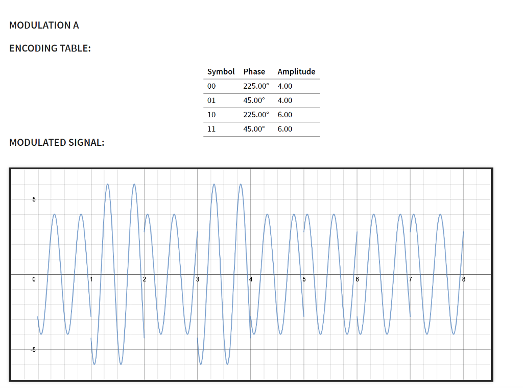The image size is (523, 388).
Task: Click the Symbol column header
Action: point(221,71)
